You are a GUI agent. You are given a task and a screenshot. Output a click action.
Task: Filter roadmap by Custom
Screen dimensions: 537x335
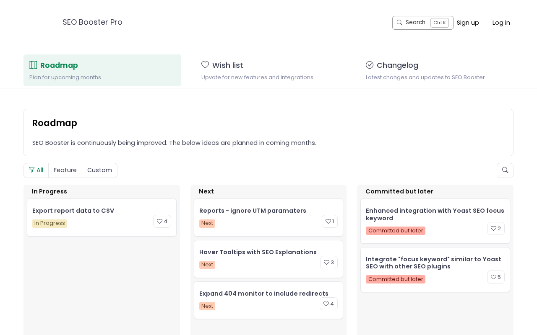pyautogui.click(x=99, y=170)
